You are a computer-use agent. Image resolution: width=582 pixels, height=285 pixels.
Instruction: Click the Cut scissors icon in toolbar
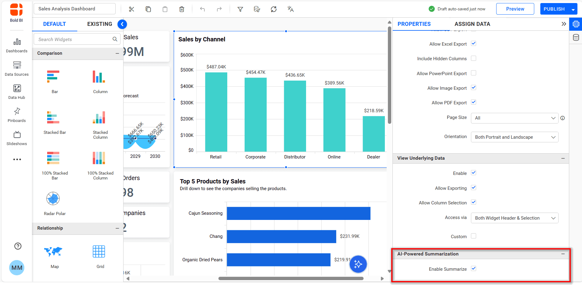(131, 9)
